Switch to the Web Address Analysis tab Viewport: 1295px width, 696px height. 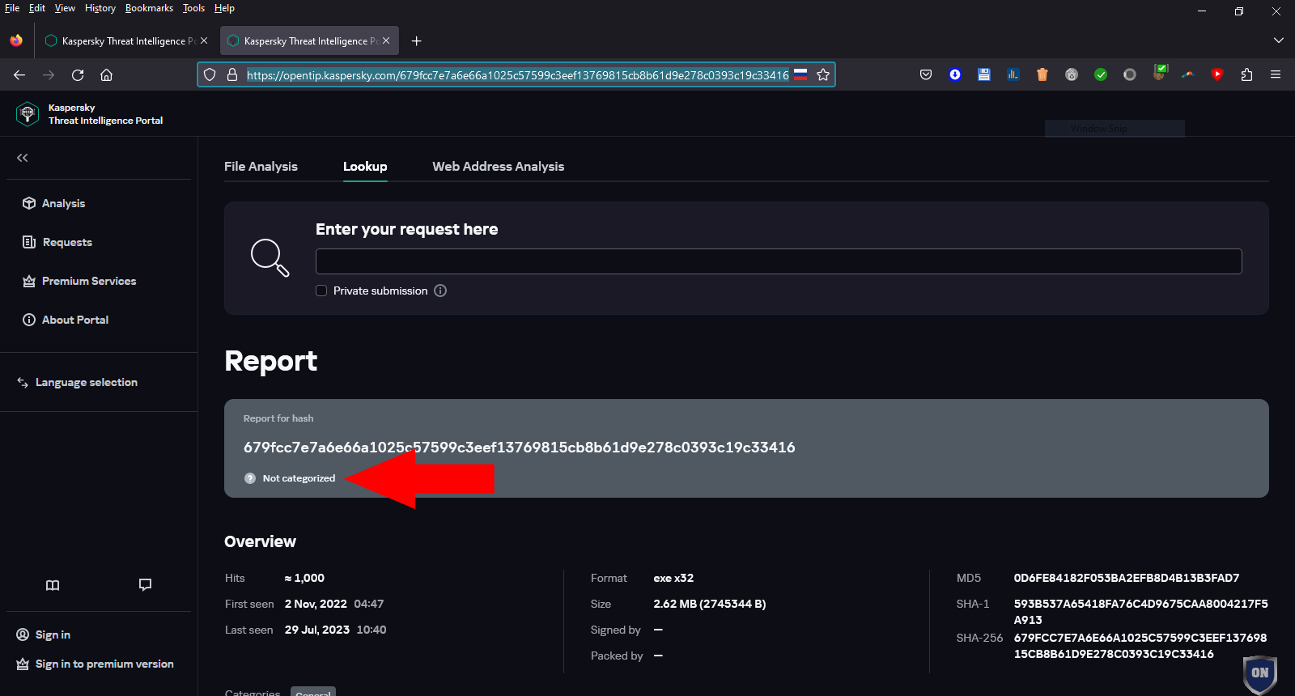[498, 166]
